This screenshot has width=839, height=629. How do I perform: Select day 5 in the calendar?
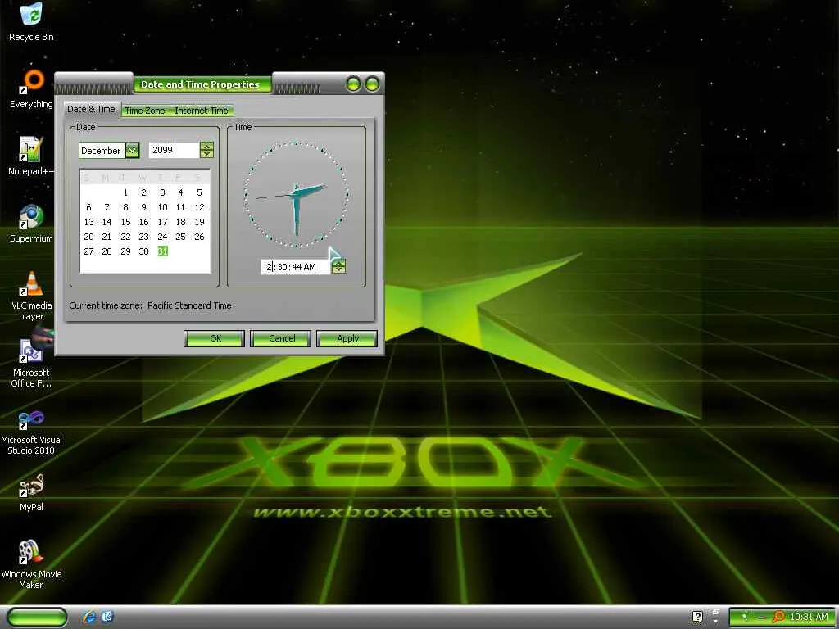point(199,192)
